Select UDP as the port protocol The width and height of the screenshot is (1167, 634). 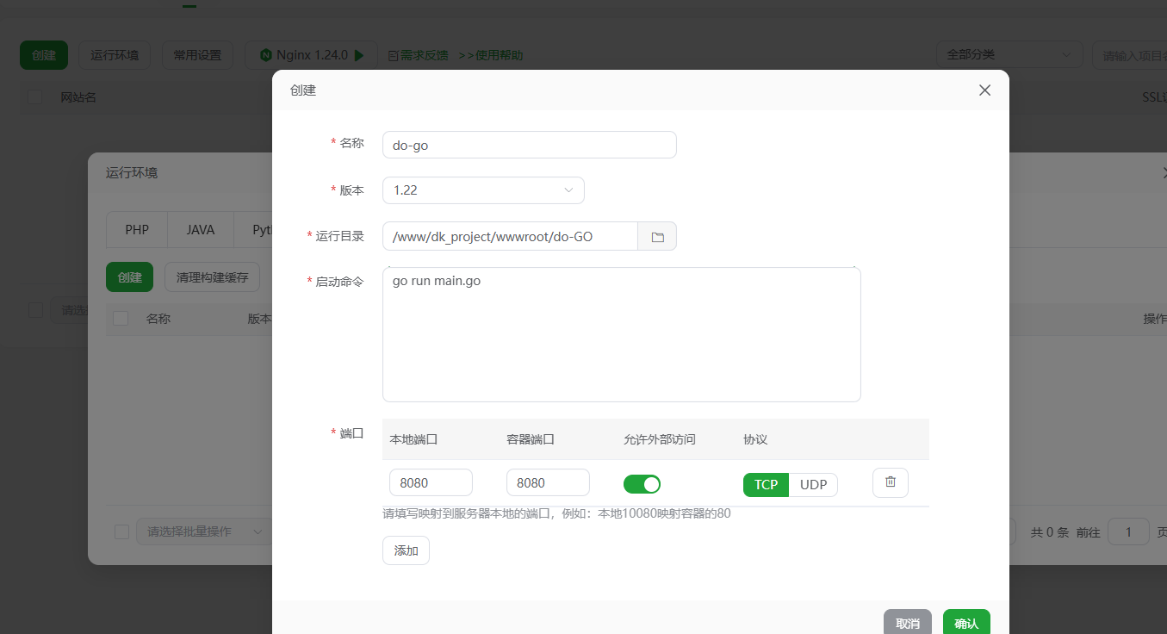[813, 484]
